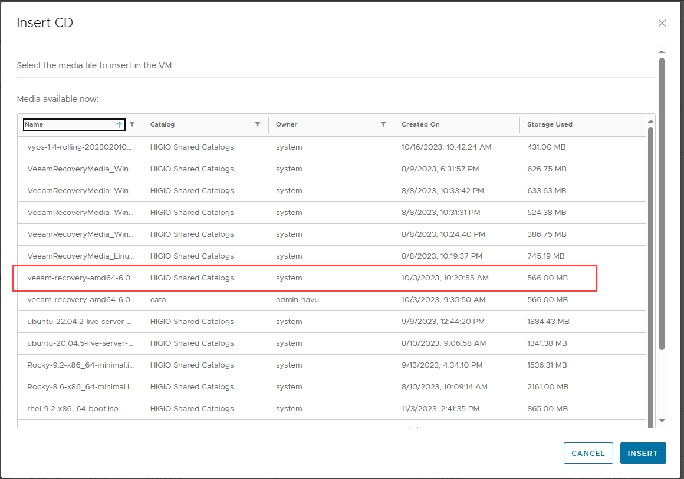
Task: Click the Insert button
Action: [643, 453]
